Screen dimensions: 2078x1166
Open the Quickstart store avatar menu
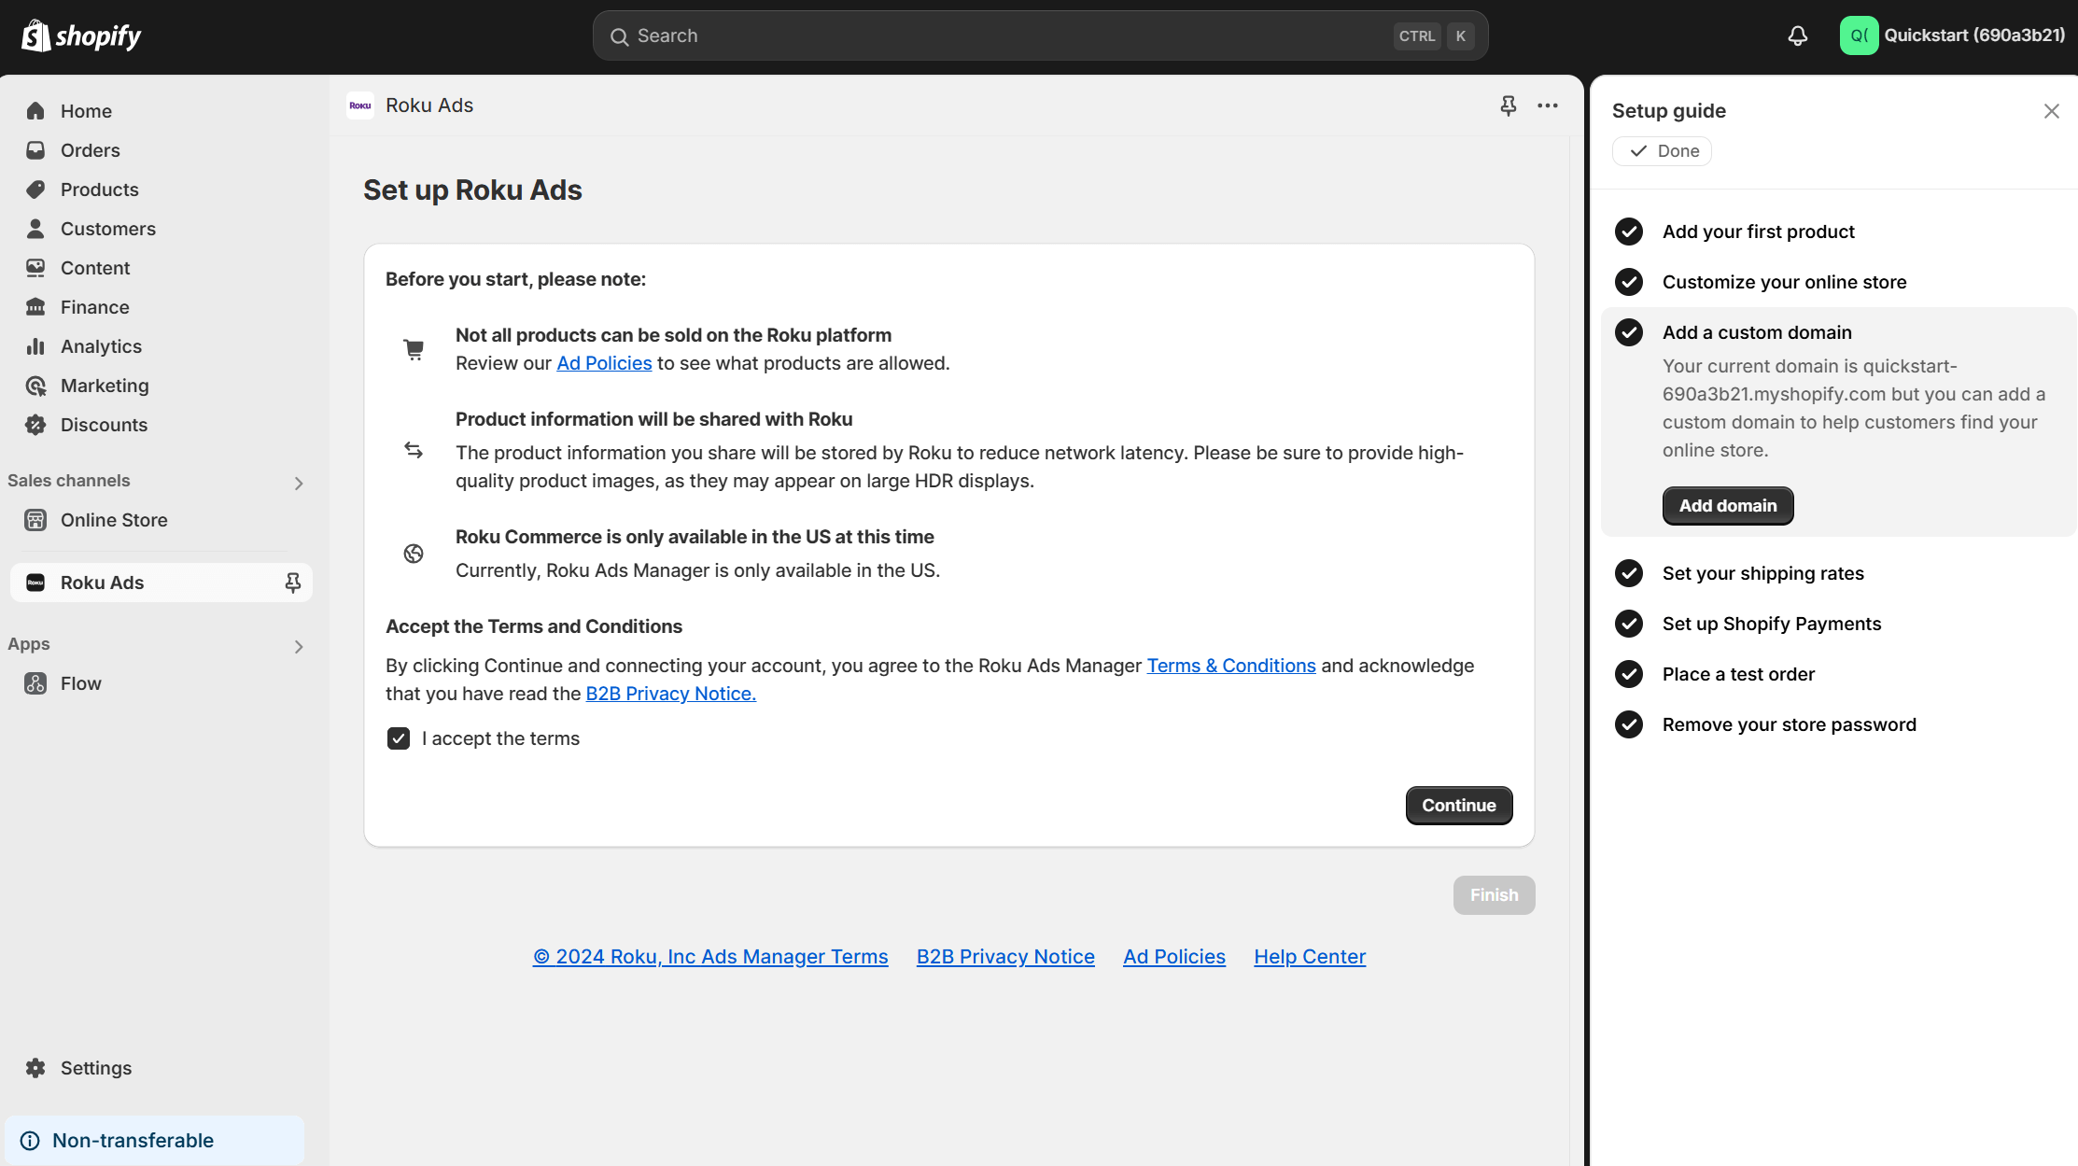(1858, 35)
